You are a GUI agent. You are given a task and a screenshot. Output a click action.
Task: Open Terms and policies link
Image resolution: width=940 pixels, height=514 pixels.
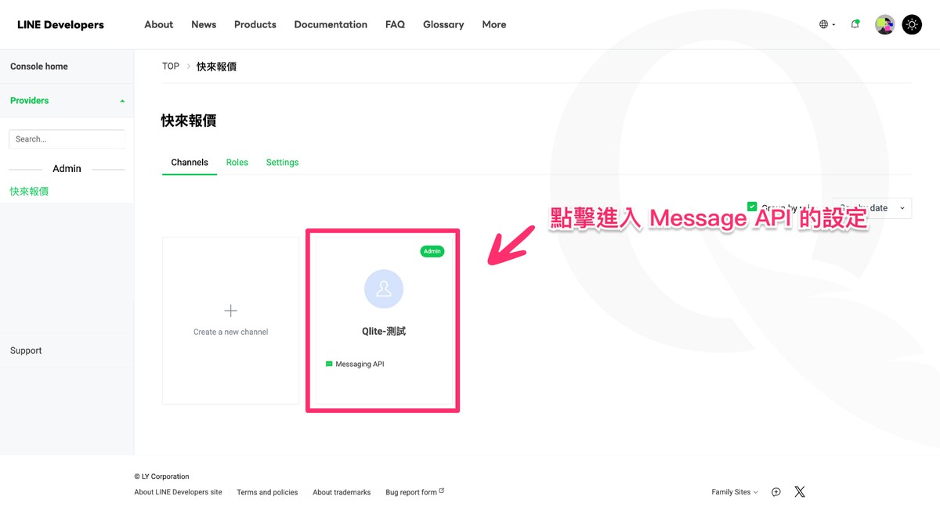pos(267,492)
